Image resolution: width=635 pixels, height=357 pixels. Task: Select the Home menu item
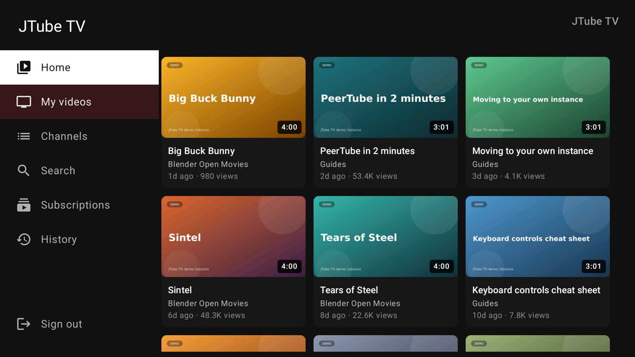[79, 67]
